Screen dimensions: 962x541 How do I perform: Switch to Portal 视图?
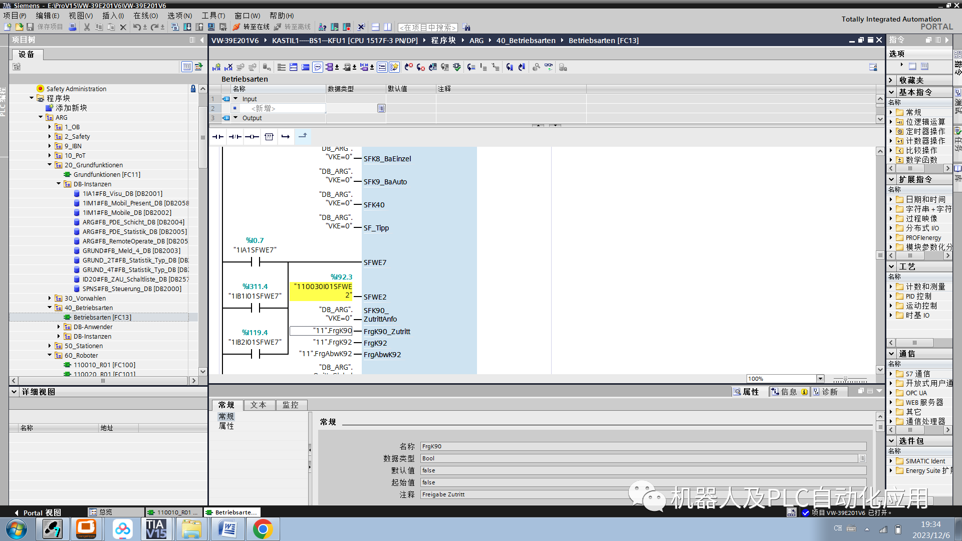pos(38,512)
